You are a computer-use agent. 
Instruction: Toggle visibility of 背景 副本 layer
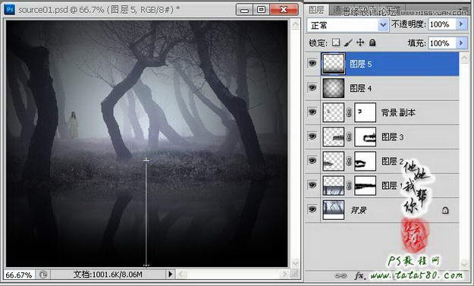pyautogui.click(x=312, y=112)
